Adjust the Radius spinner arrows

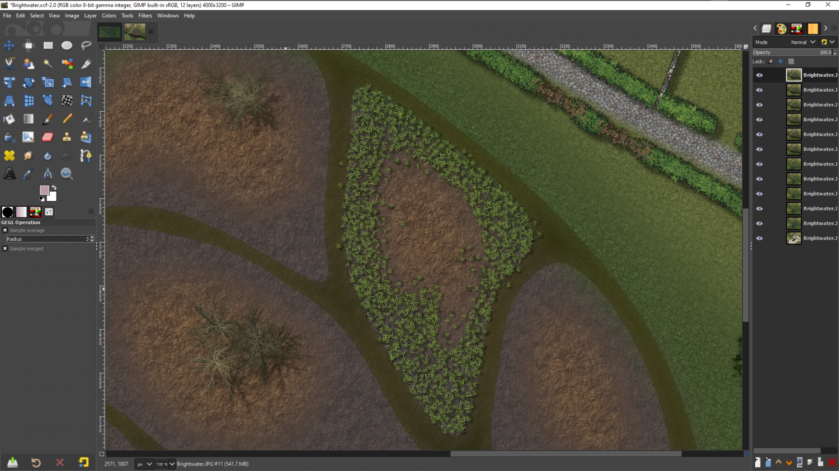[x=92, y=239]
